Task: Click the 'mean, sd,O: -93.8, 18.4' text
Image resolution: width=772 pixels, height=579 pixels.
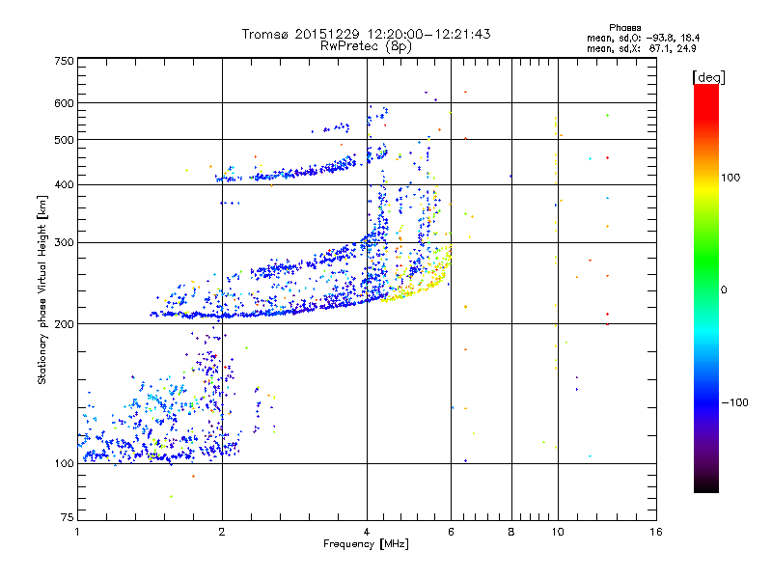Action: pos(643,38)
